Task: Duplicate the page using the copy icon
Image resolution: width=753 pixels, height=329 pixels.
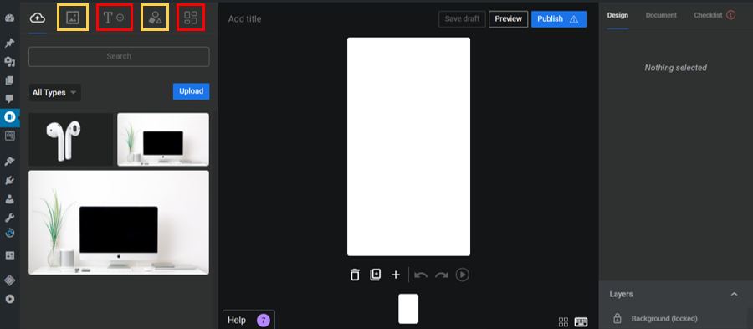Action: coord(375,275)
